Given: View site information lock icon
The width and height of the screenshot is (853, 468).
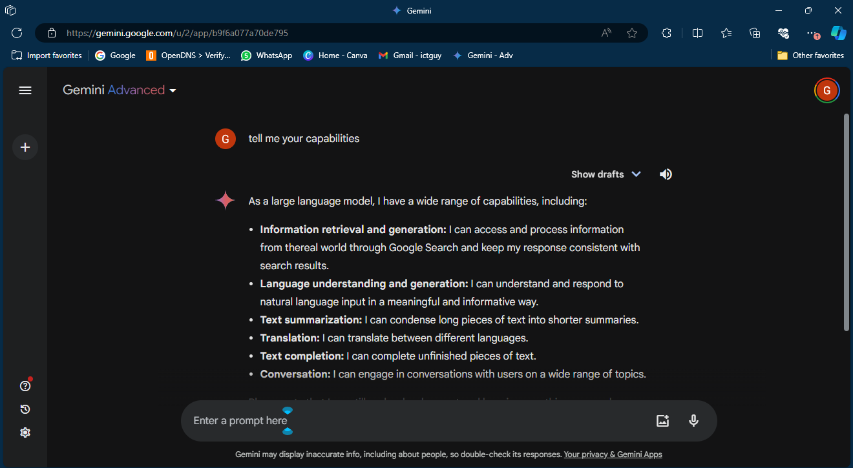Looking at the screenshot, I should pyautogui.click(x=52, y=33).
